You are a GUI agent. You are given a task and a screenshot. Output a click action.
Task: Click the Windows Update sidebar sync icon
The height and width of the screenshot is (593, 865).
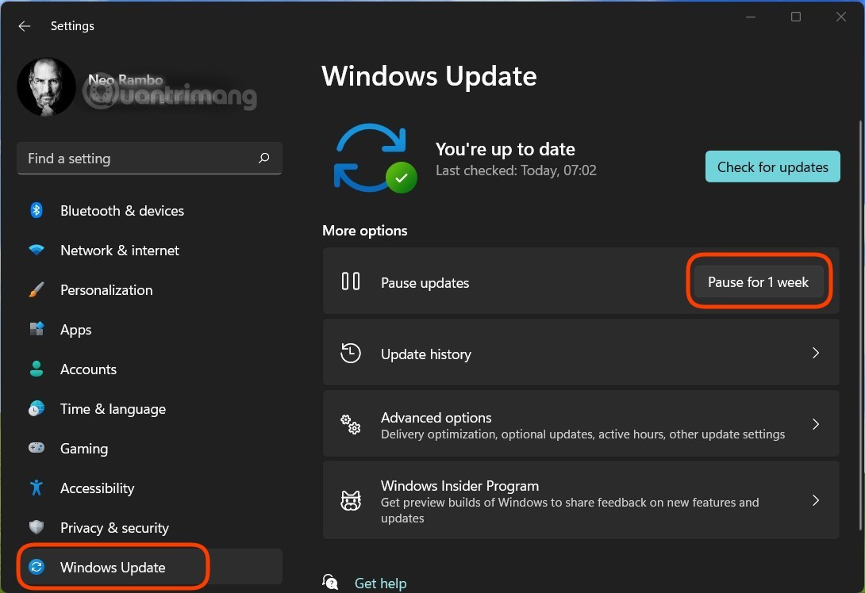tap(37, 567)
